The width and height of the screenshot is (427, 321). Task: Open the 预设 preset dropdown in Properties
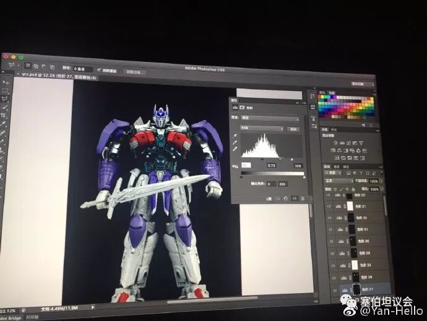click(x=270, y=118)
